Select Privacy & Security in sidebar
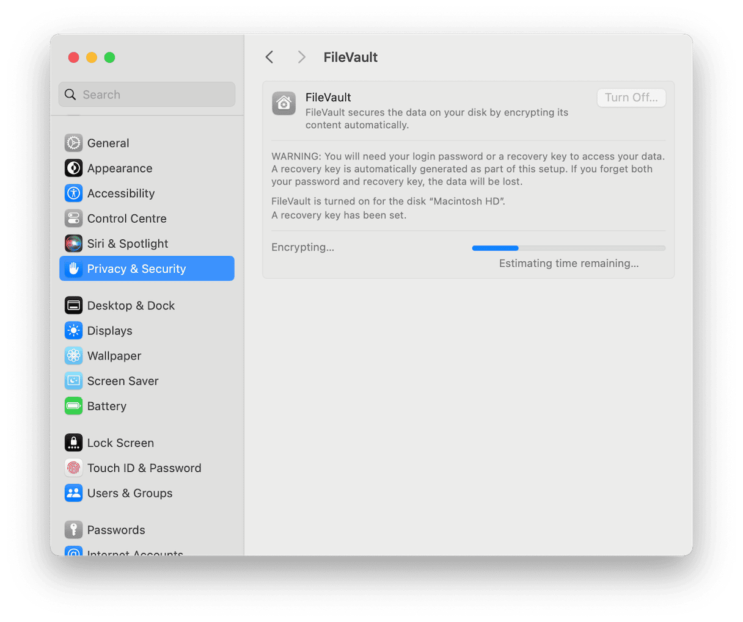Image resolution: width=743 pixels, height=622 pixels. (147, 269)
